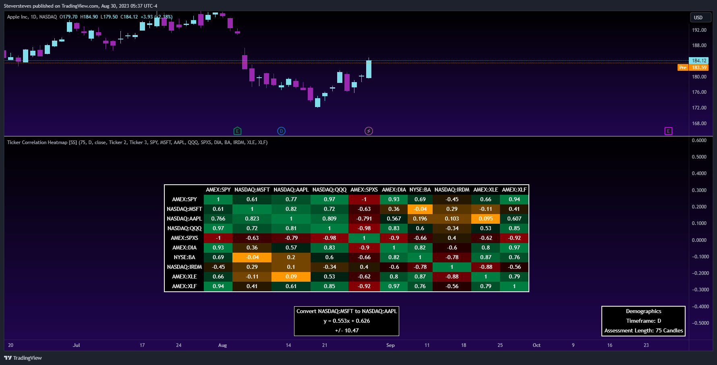Image resolution: width=717 pixels, height=365 pixels.
Task: Click the blue dividend D marker
Action: (281, 131)
